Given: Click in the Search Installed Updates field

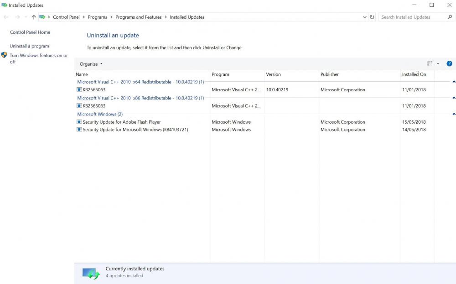Looking at the screenshot, I should coord(413,17).
